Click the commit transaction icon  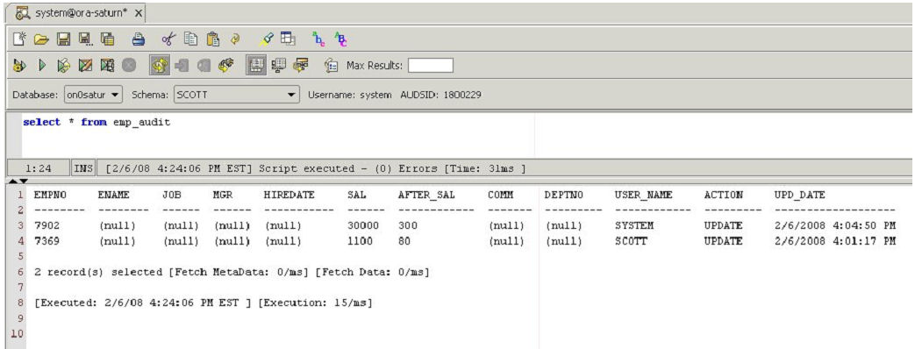click(182, 66)
